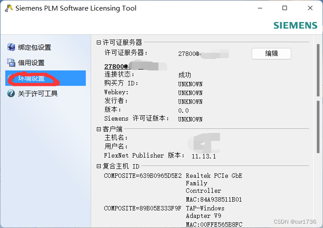Click the borrow settings icon
The image size is (323, 228).
[x=11, y=63]
